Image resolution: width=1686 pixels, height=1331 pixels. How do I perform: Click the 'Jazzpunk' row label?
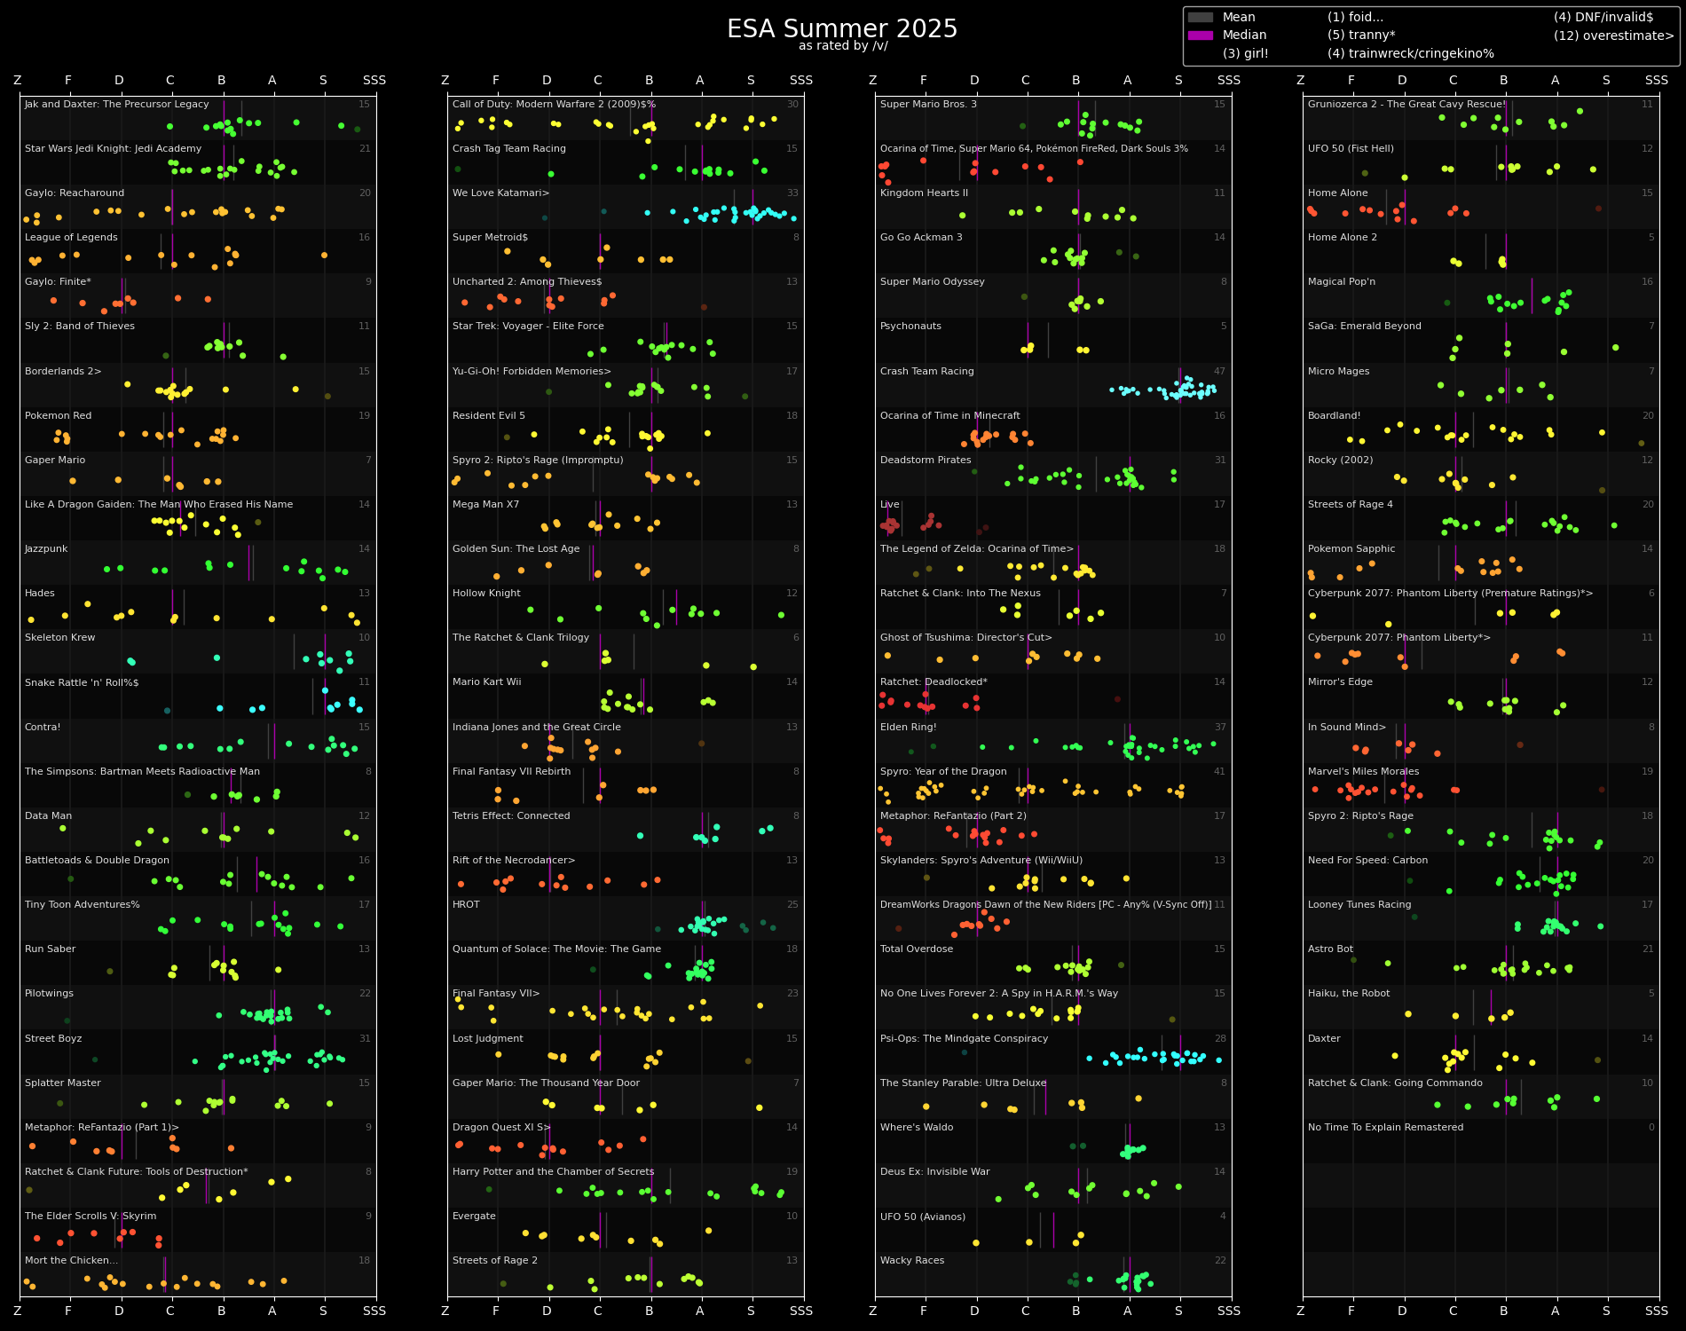[46, 549]
